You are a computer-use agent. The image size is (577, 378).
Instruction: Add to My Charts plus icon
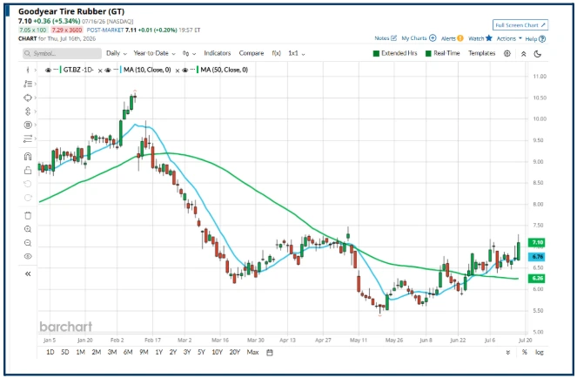(433, 38)
